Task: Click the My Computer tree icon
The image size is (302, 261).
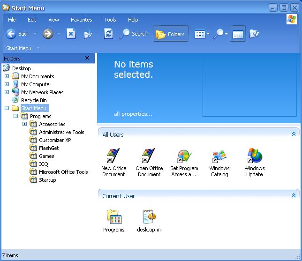Action: [15, 84]
